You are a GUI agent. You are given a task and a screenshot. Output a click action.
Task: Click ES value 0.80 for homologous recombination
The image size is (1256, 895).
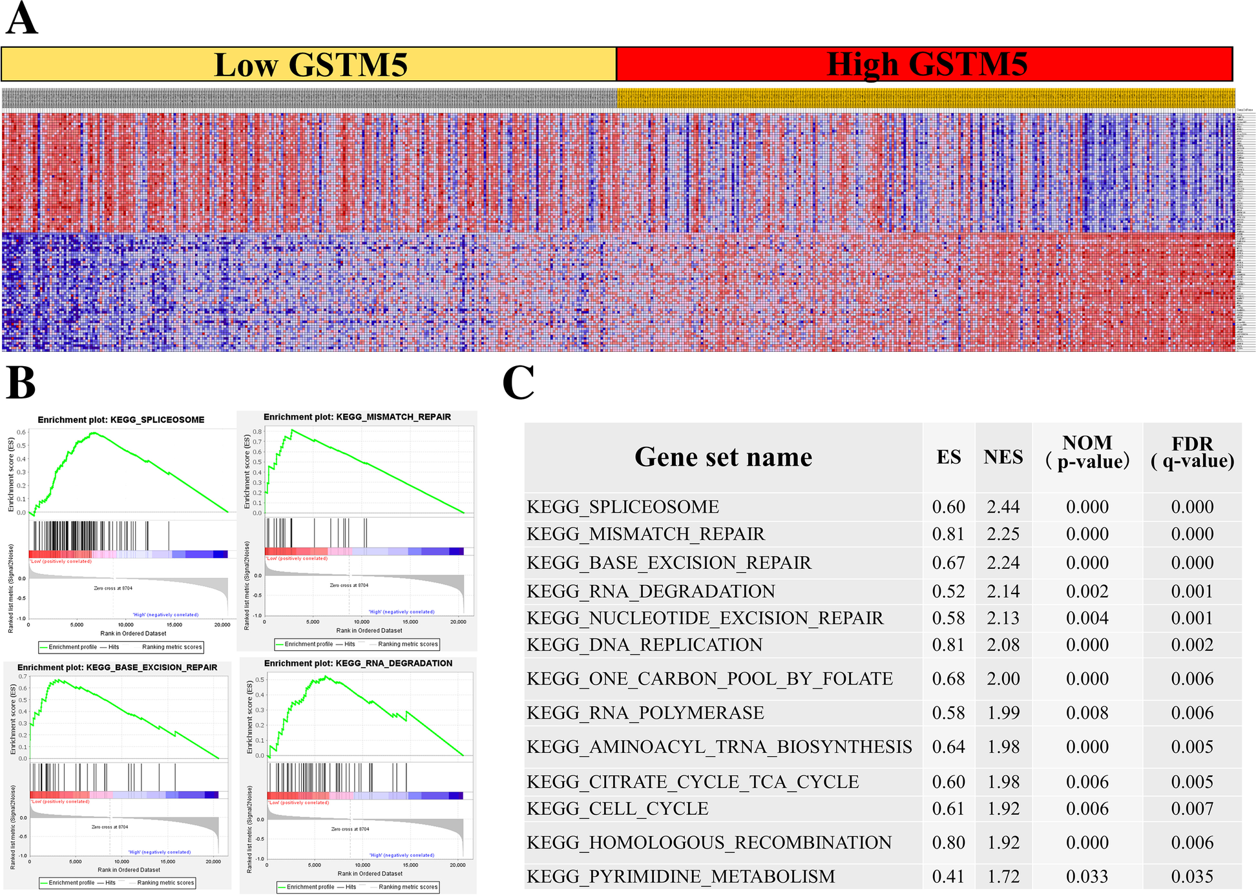coord(948,843)
